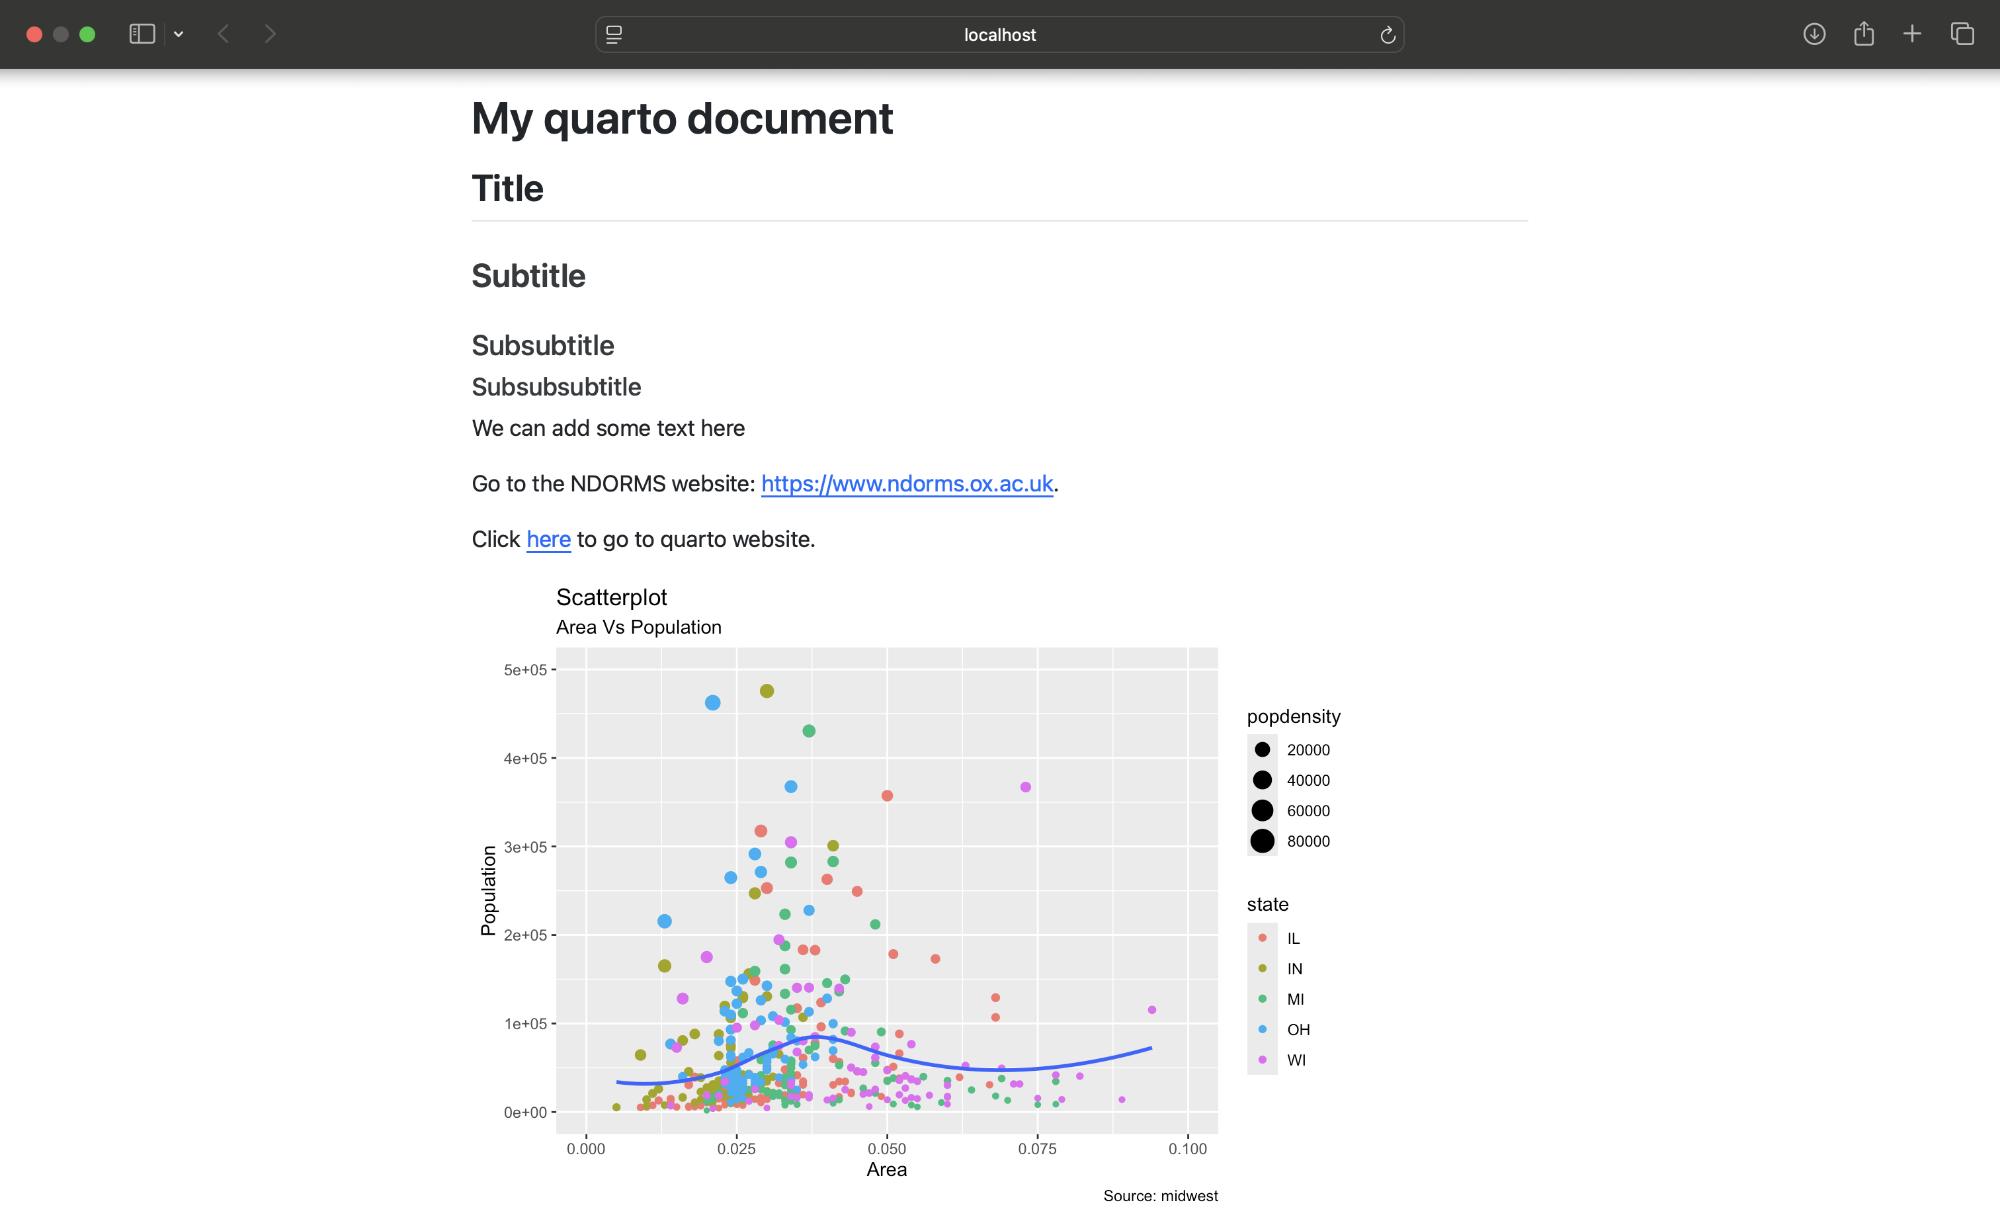Open the Share menu

coord(1864,34)
